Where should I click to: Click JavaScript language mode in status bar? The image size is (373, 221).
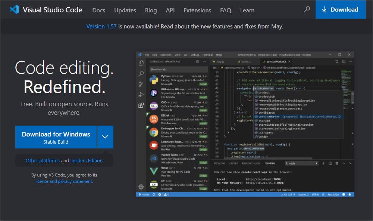[x=333, y=194]
